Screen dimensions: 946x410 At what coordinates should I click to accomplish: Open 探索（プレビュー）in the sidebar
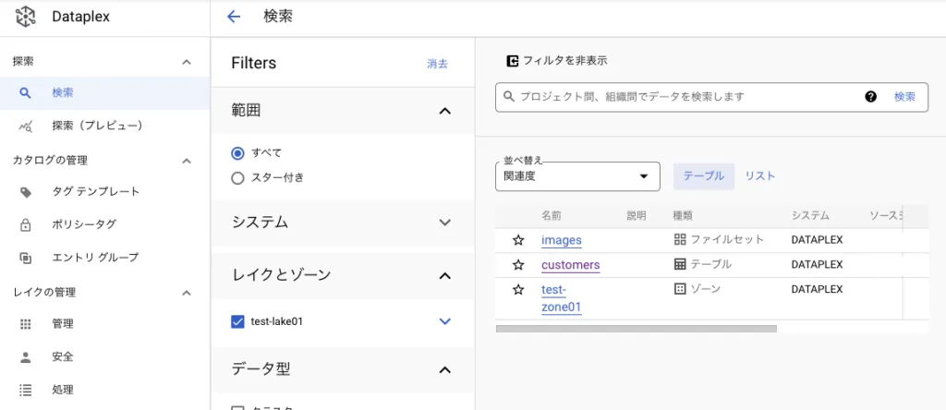click(x=105, y=126)
